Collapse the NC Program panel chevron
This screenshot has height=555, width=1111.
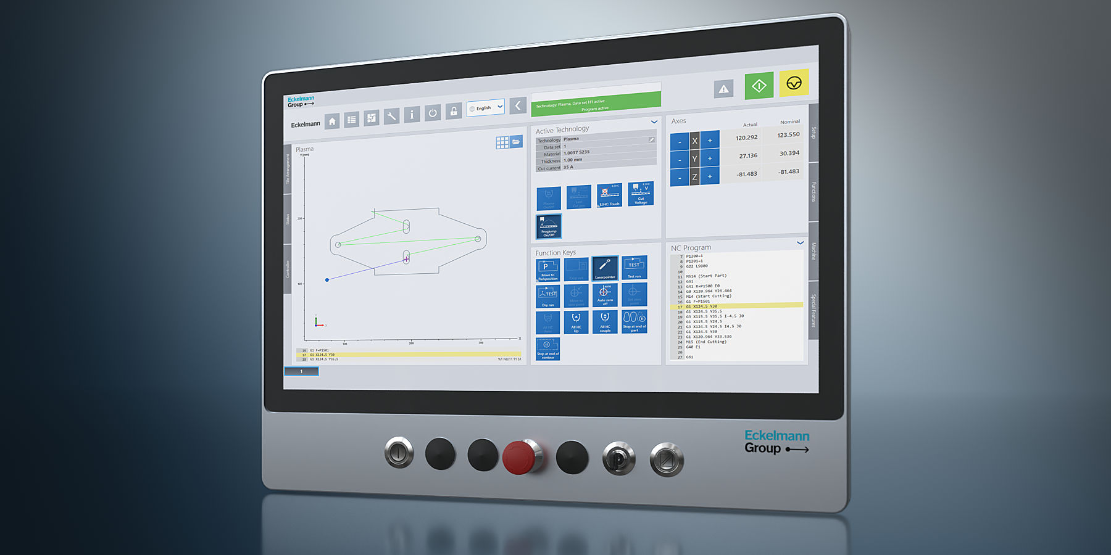pos(799,243)
